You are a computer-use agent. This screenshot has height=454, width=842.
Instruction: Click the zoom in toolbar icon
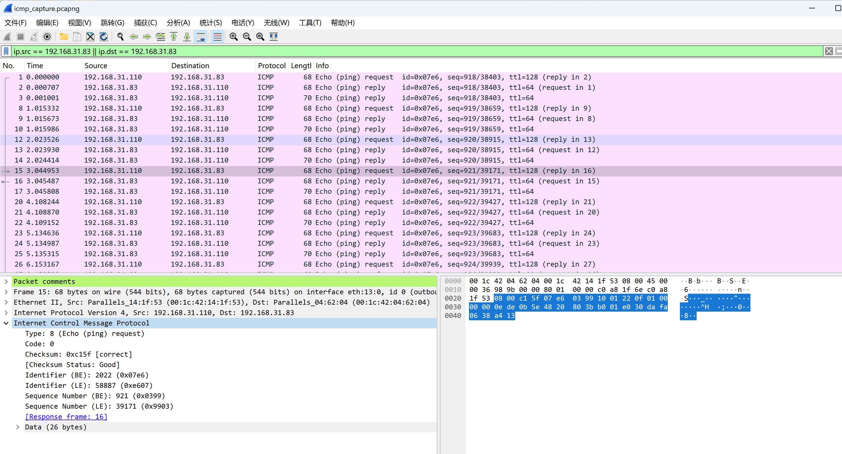click(233, 37)
